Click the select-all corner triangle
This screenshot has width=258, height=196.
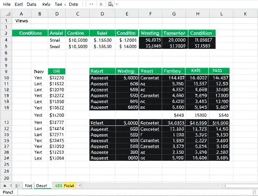8,14
